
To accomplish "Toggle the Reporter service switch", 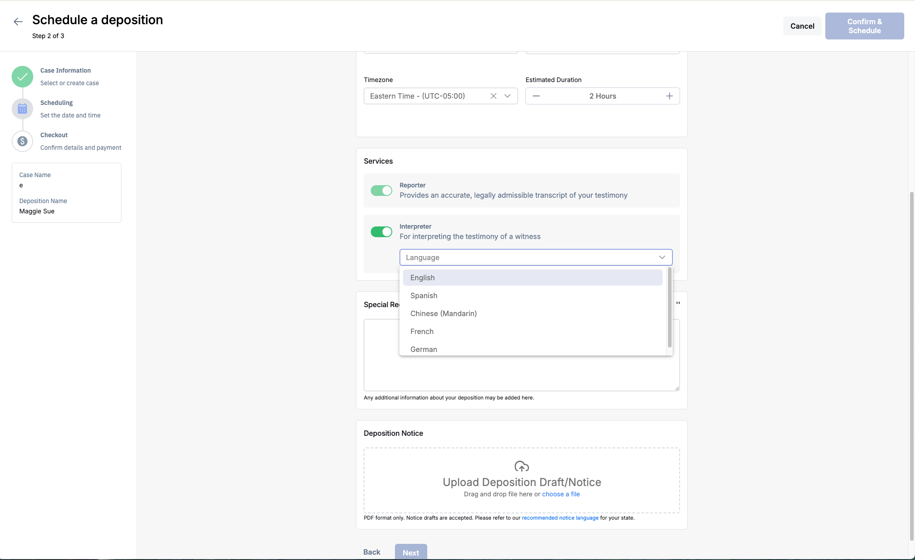I will tap(381, 191).
